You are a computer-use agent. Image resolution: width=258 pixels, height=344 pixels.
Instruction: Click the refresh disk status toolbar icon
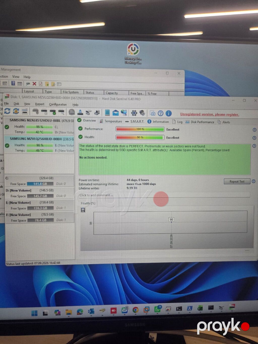point(7,111)
